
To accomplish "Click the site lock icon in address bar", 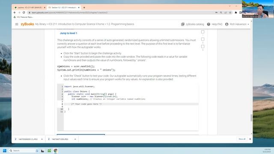I will [x=30, y=12].
